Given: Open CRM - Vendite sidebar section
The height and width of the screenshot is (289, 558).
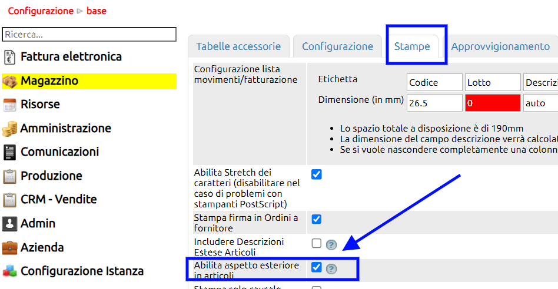Looking at the screenshot, I should point(58,200).
